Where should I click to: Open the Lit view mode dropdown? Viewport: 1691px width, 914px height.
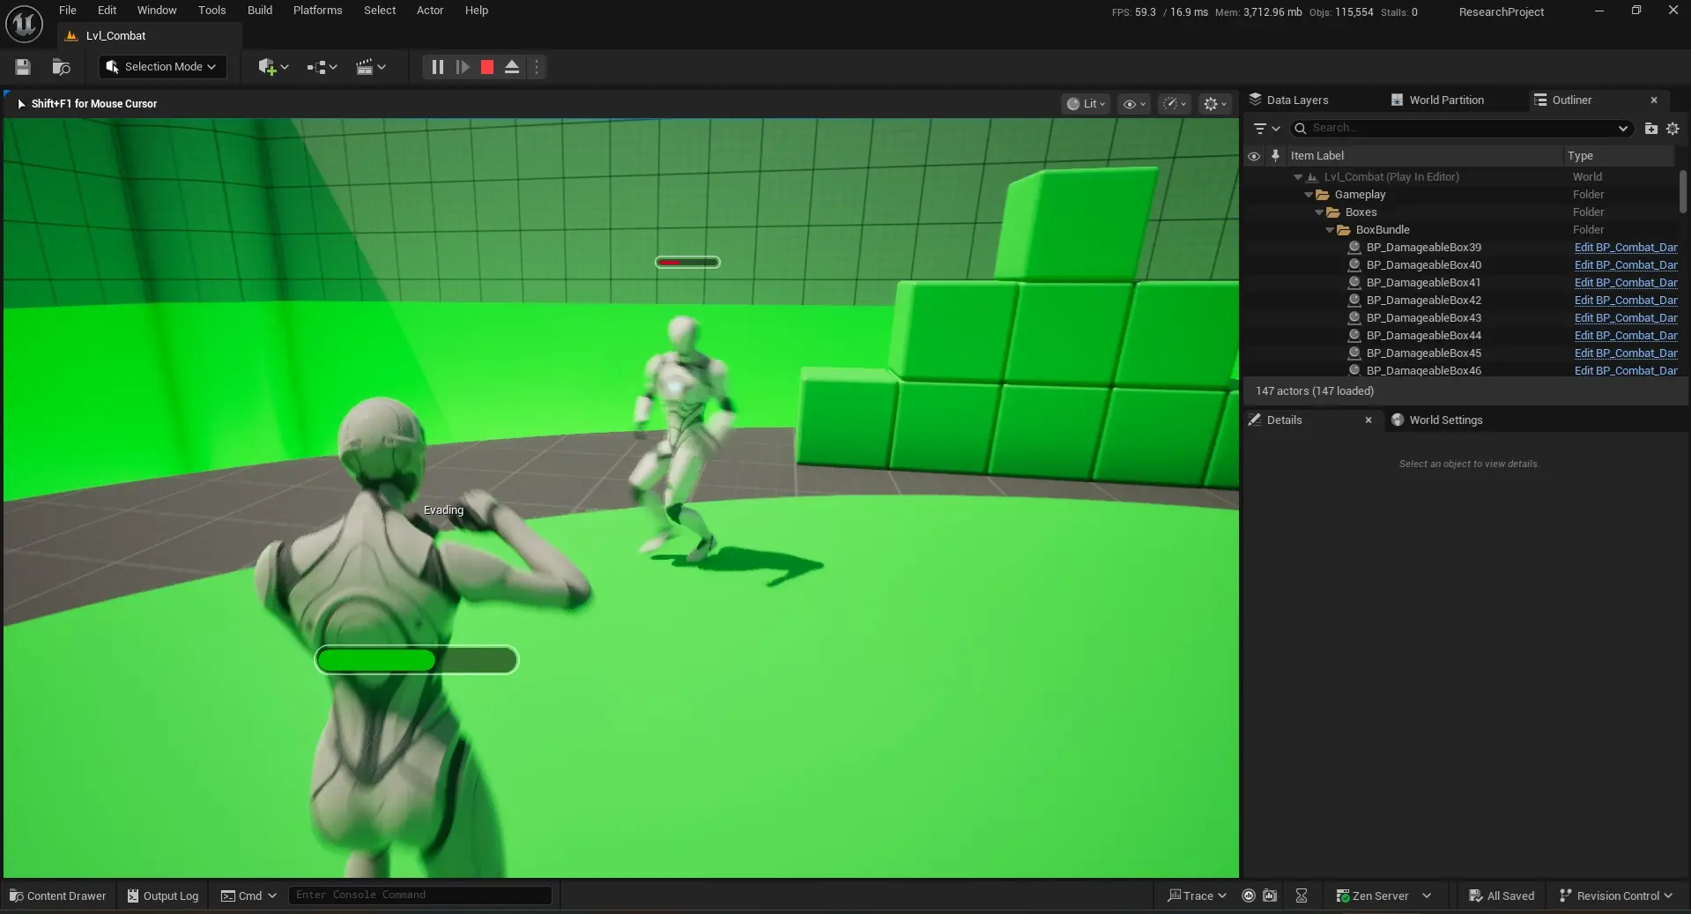point(1085,104)
